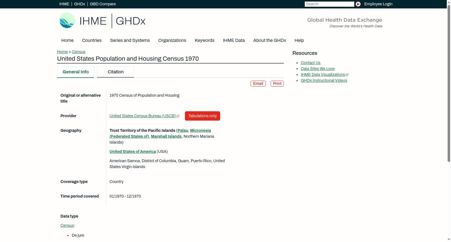Select the 'De jure' list item
Image resolution: width=451 pixels, height=242 pixels.
tap(78, 235)
